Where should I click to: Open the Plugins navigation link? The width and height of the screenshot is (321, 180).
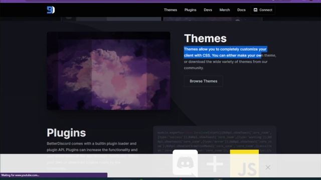click(x=190, y=10)
